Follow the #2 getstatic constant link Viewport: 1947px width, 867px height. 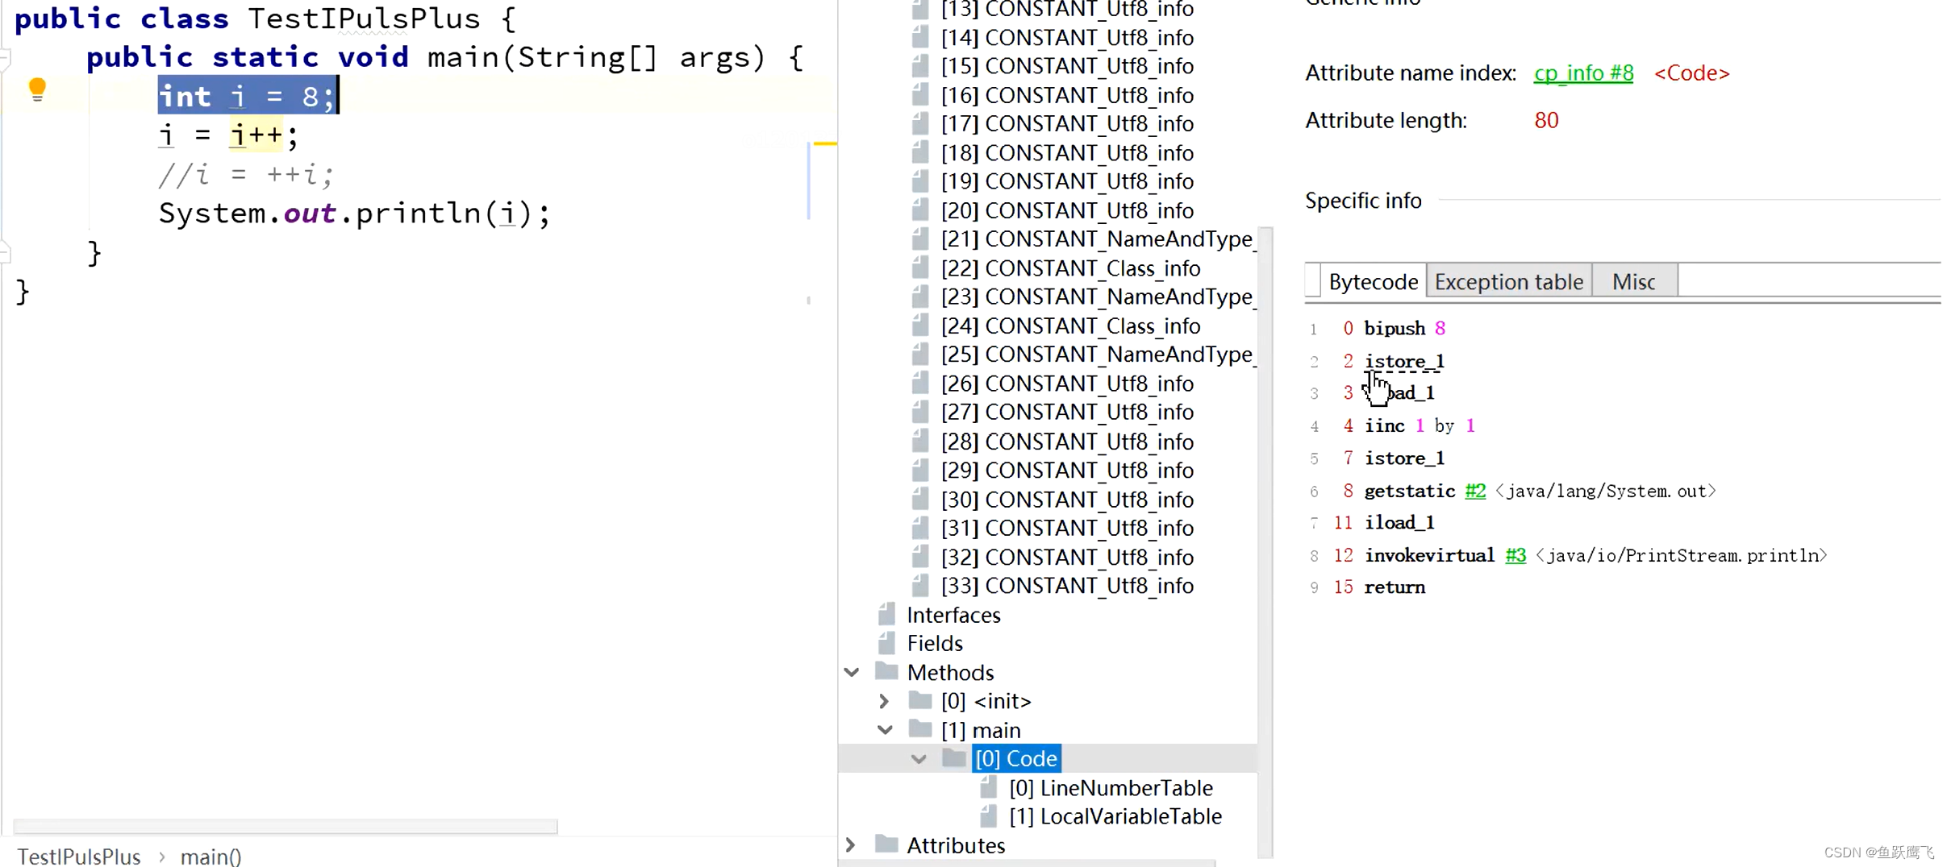pos(1475,491)
